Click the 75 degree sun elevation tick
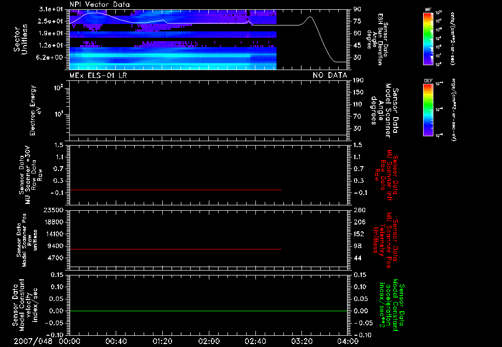 pyautogui.click(x=357, y=21)
